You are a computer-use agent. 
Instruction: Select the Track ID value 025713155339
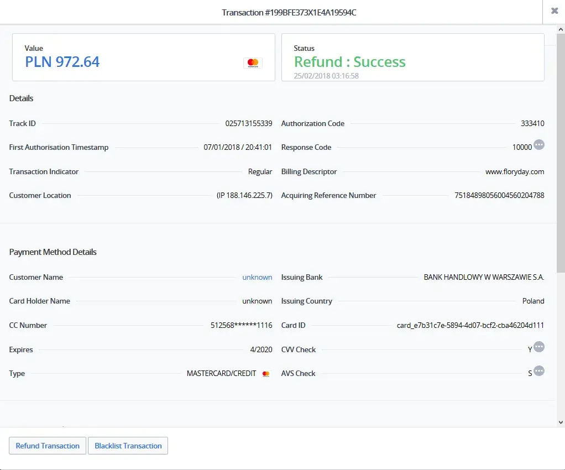pyautogui.click(x=248, y=123)
